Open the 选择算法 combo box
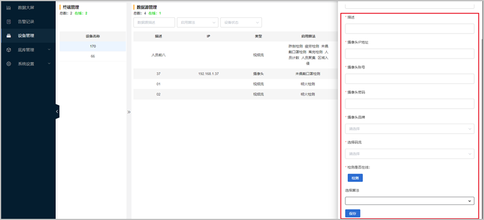Image resolution: width=484 pixels, height=220 pixels. coord(409,201)
